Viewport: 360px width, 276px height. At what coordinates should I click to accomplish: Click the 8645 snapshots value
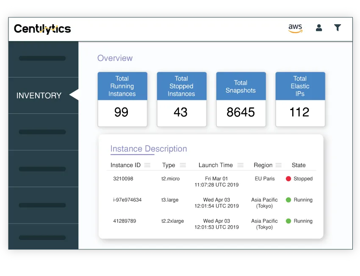click(241, 112)
